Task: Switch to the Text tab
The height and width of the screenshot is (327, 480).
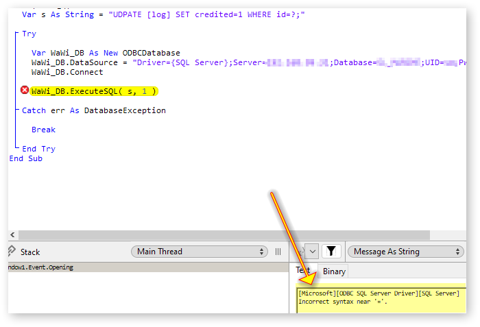Action: click(303, 271)
